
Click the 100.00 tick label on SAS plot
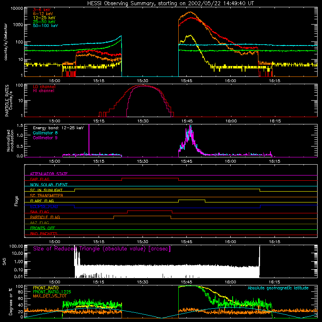[x=16, y=246]
